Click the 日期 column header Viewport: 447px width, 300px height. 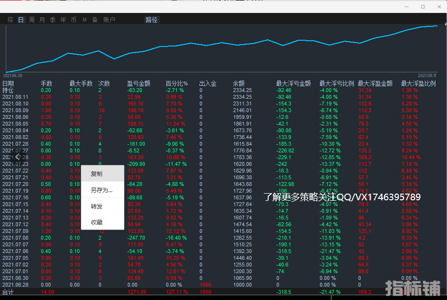tap(8, 84)
